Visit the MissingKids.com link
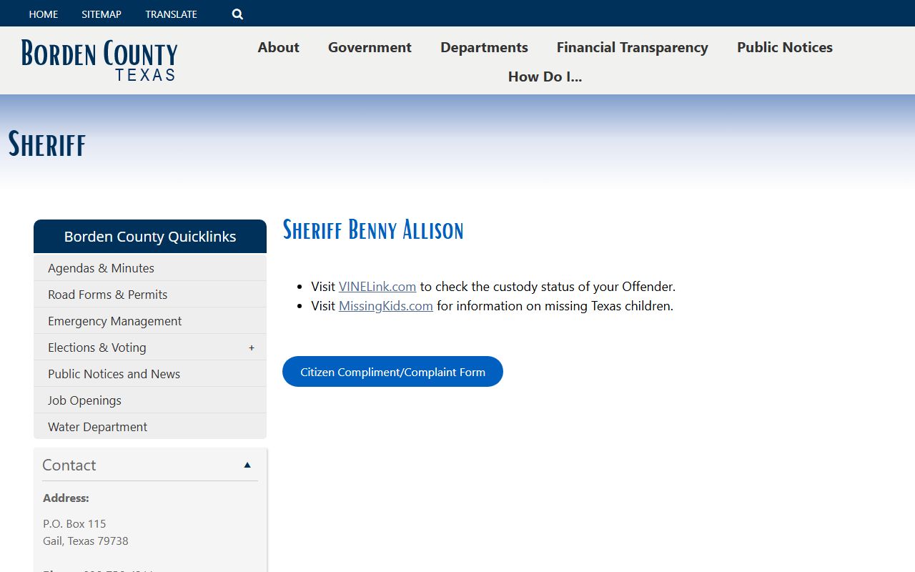 click(386, 306)
